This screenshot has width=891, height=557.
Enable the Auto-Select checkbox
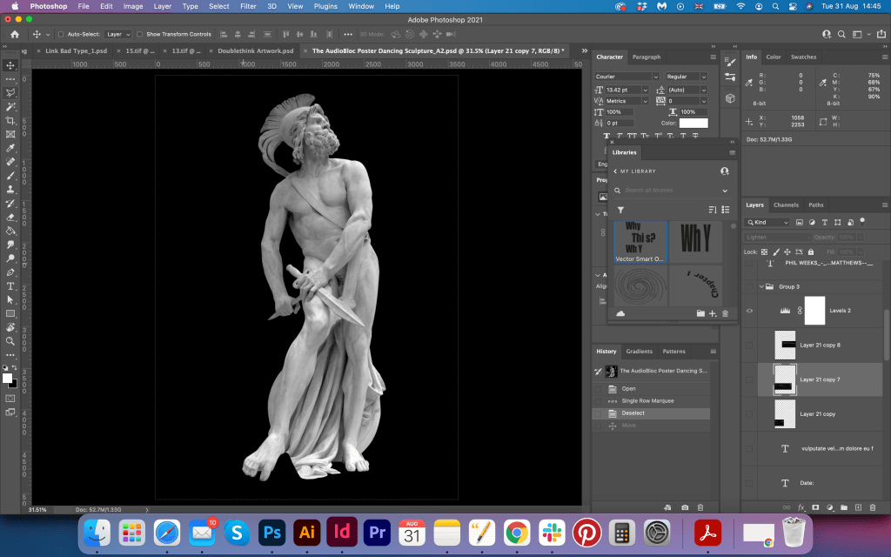point(60,34)
